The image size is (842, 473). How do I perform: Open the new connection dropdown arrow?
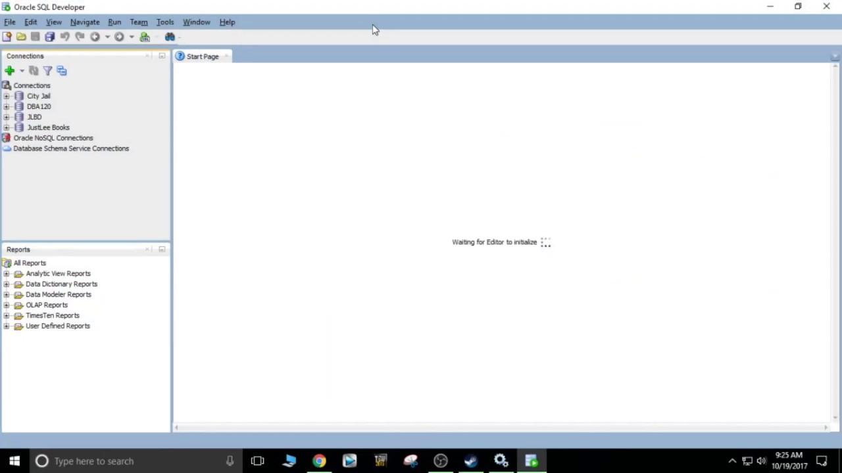coord(22,70)
